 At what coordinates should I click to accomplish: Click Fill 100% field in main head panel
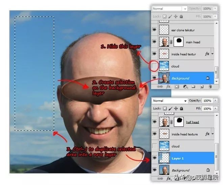[207, 17]
